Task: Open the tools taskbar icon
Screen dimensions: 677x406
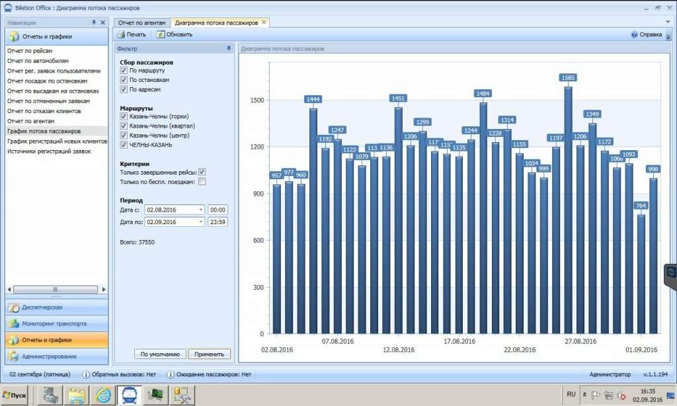Action: (x=182, y=395)
